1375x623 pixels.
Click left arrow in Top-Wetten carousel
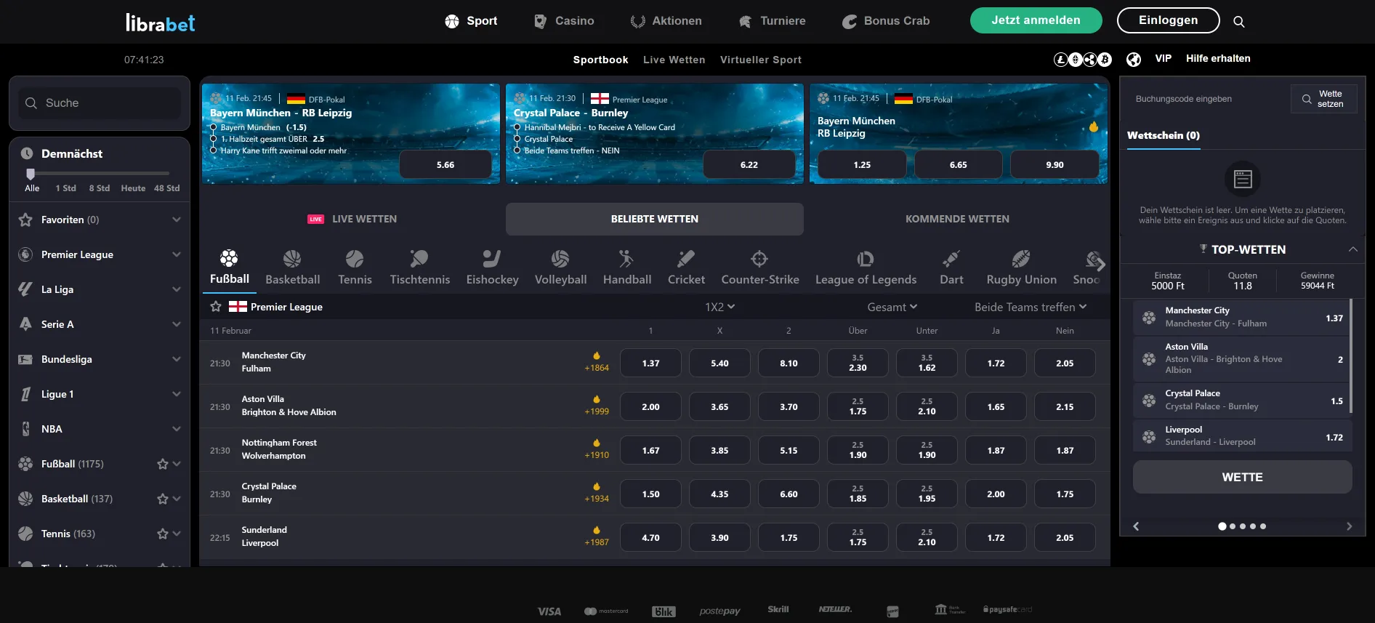coord(1136,526)
